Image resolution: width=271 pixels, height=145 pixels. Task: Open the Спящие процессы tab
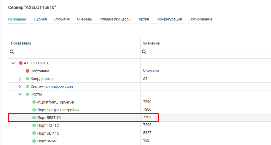click(x=115, y=19)
